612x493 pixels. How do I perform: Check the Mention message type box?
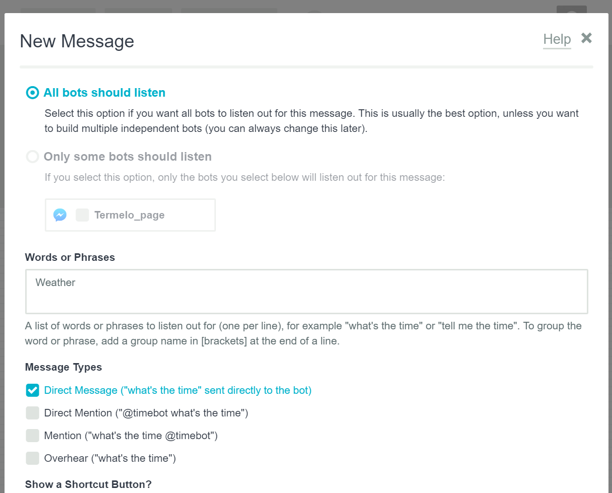33,436
